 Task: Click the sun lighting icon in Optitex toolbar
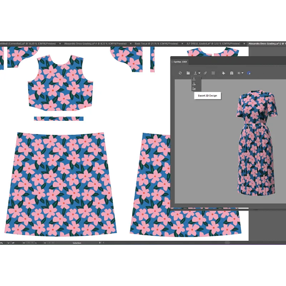239,73
